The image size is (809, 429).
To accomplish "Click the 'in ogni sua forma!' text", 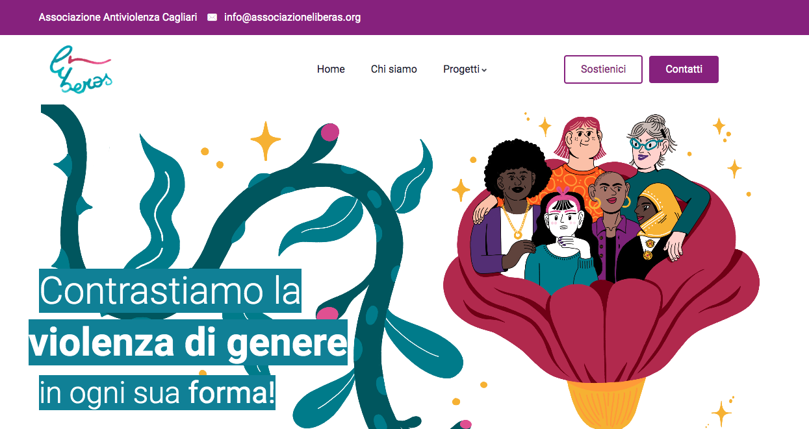I will pos(157,393).
